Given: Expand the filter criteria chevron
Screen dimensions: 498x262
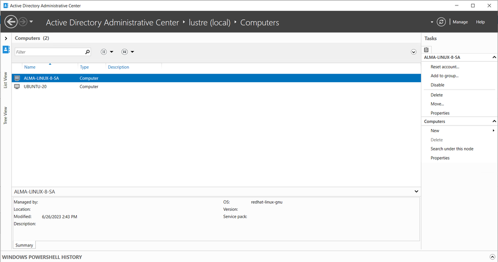Looking at the screenshot, I should click(x=414, y=52).
